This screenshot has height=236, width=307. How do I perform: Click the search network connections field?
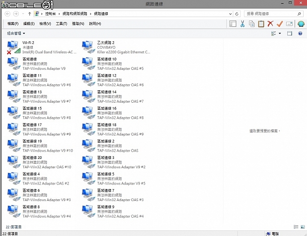(x=273, y=14)
